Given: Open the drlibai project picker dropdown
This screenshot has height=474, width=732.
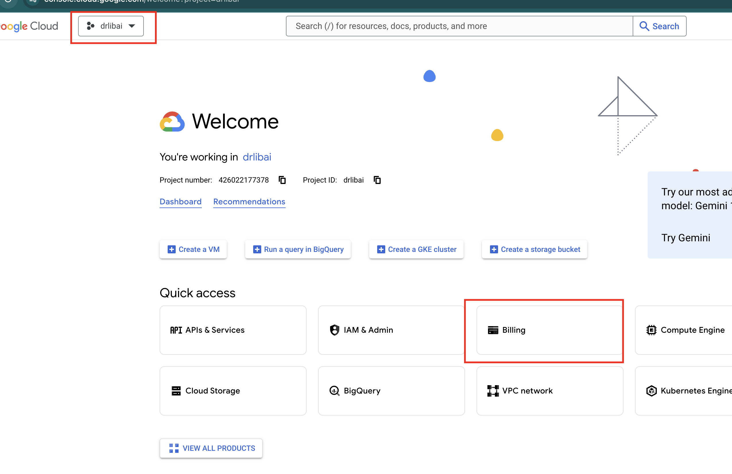Looking at the screenshot, I should (110, 26).
